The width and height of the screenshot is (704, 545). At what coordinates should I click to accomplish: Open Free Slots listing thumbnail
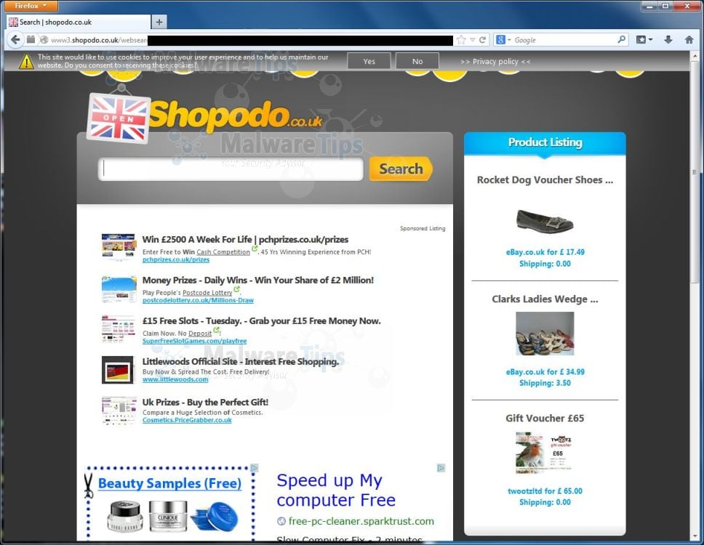pos(118,328)
